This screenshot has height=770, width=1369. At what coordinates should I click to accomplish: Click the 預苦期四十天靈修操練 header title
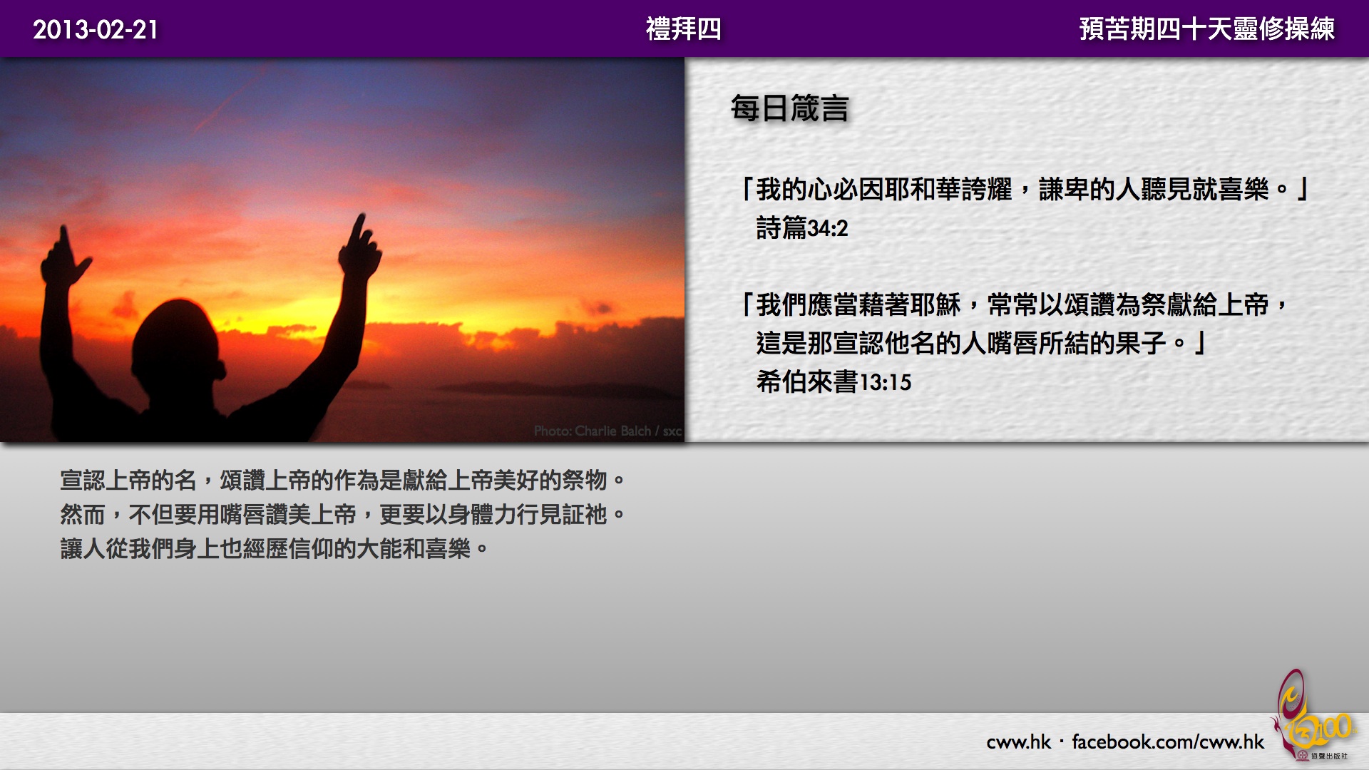tap(1206, 29)
